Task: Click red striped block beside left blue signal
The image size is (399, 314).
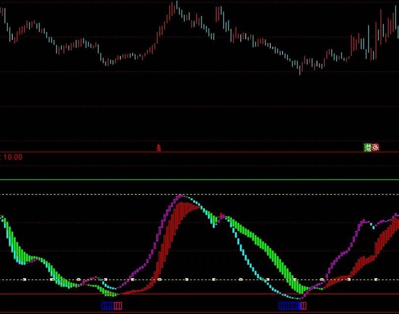Action: [118, 306]
